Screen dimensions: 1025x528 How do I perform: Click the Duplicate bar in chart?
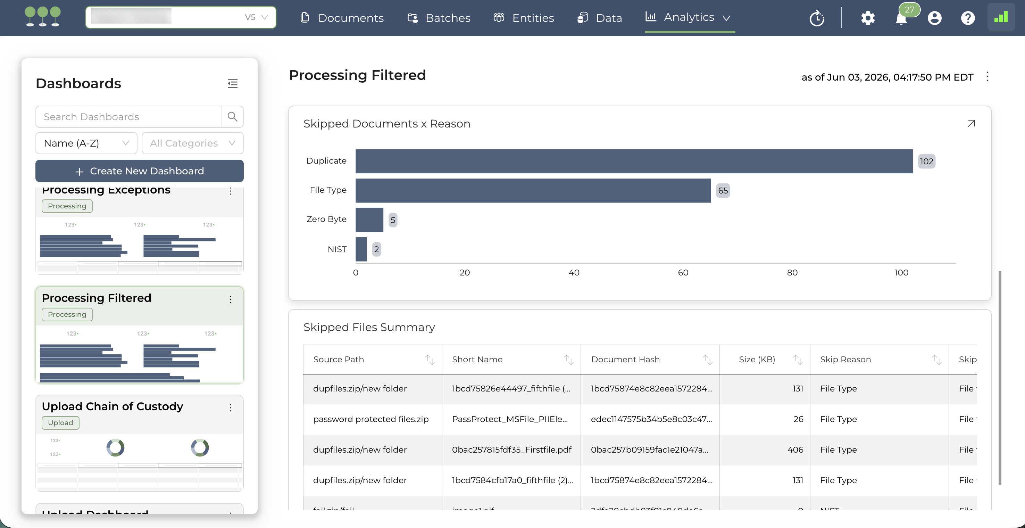(634, 161)
